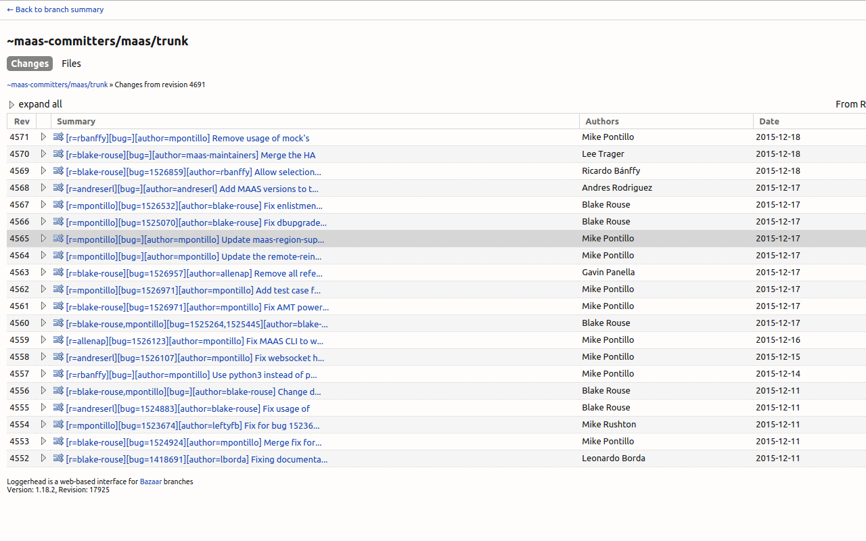Click the diff icon for revision 4561

click(x=58, y=306)
